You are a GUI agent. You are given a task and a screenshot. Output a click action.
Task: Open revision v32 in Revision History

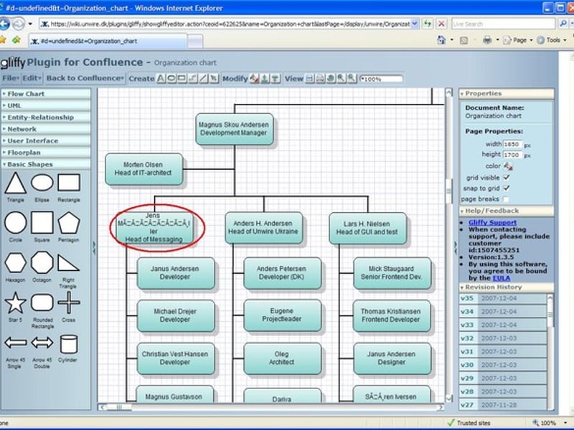[503, 338]
